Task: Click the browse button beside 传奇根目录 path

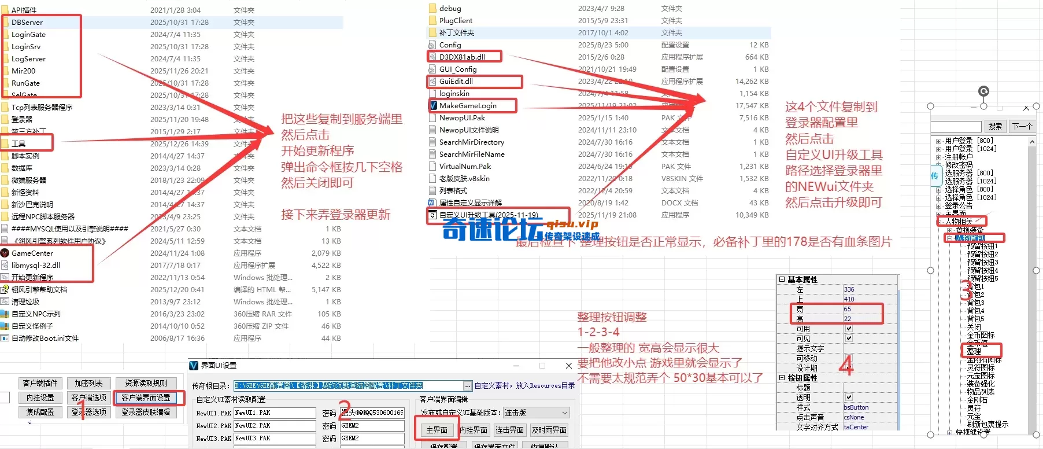Action: [467, 385]
